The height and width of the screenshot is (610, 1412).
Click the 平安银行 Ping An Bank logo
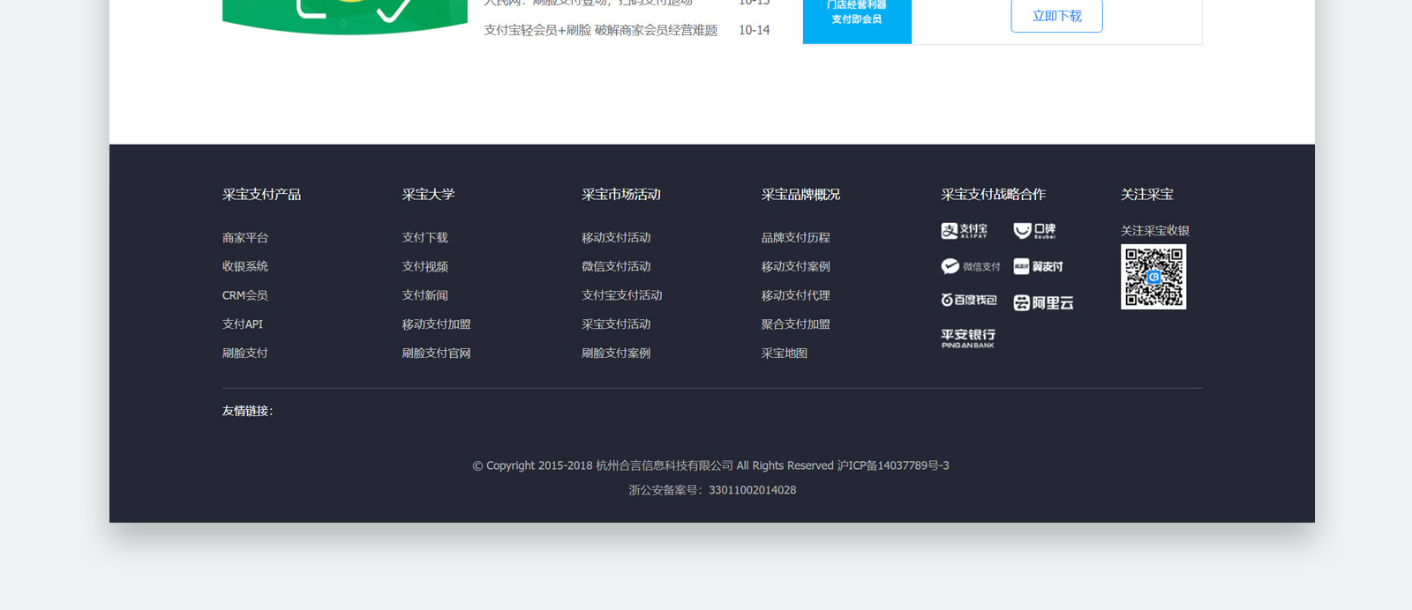click(x=967, y=338)
